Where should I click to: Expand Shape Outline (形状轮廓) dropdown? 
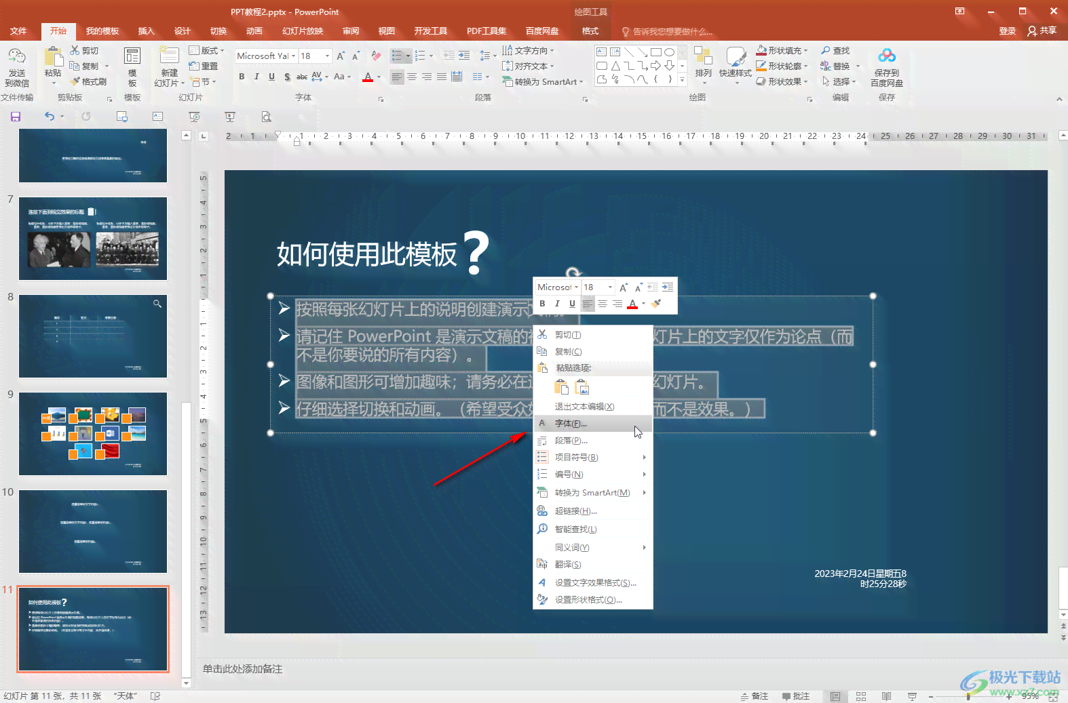(x=805, y=66)
